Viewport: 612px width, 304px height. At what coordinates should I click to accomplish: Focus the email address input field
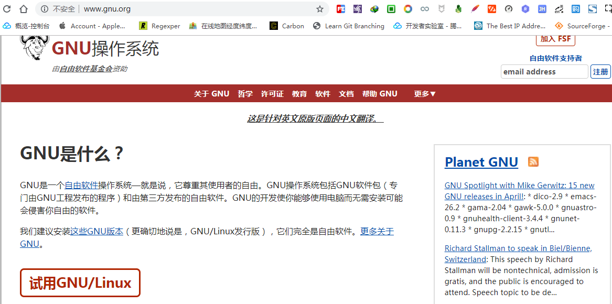(544, 72)
